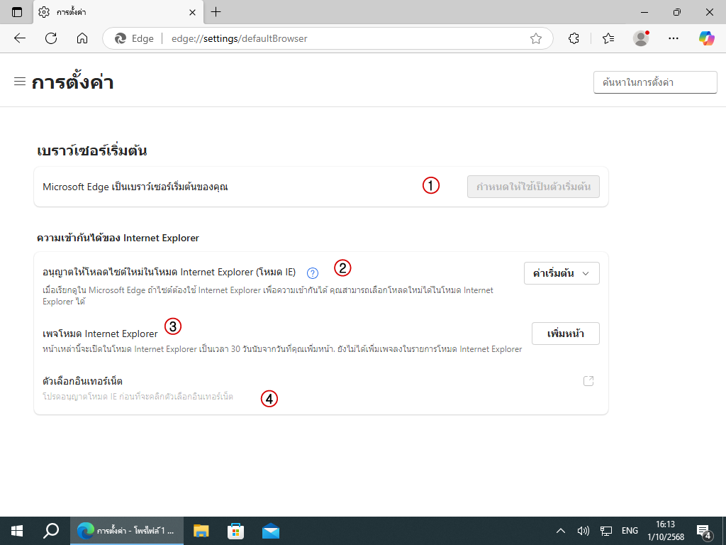Open File Explorer from the taskbar

[201, 530]
